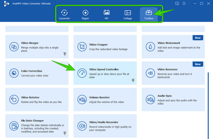The width and height of the screenshot is (213, 139).
Task: Click the Video/Audio Recorder title
Action: click(x=104, y=122)
